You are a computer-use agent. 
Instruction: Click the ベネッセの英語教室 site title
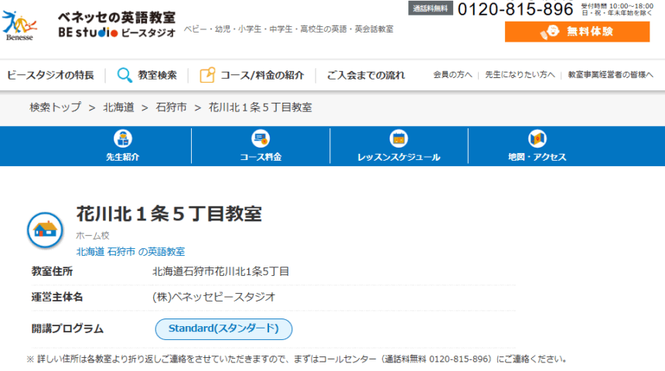117,18
